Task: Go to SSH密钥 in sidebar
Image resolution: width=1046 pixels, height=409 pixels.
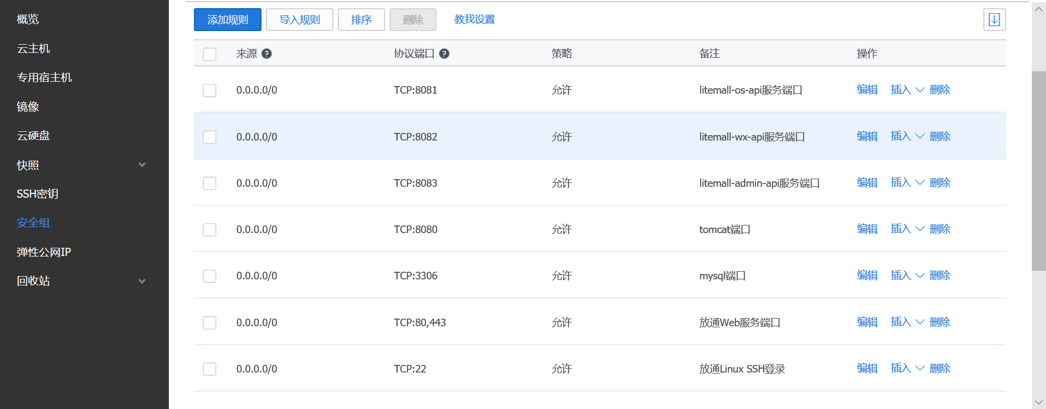Action: pos(37,194)
